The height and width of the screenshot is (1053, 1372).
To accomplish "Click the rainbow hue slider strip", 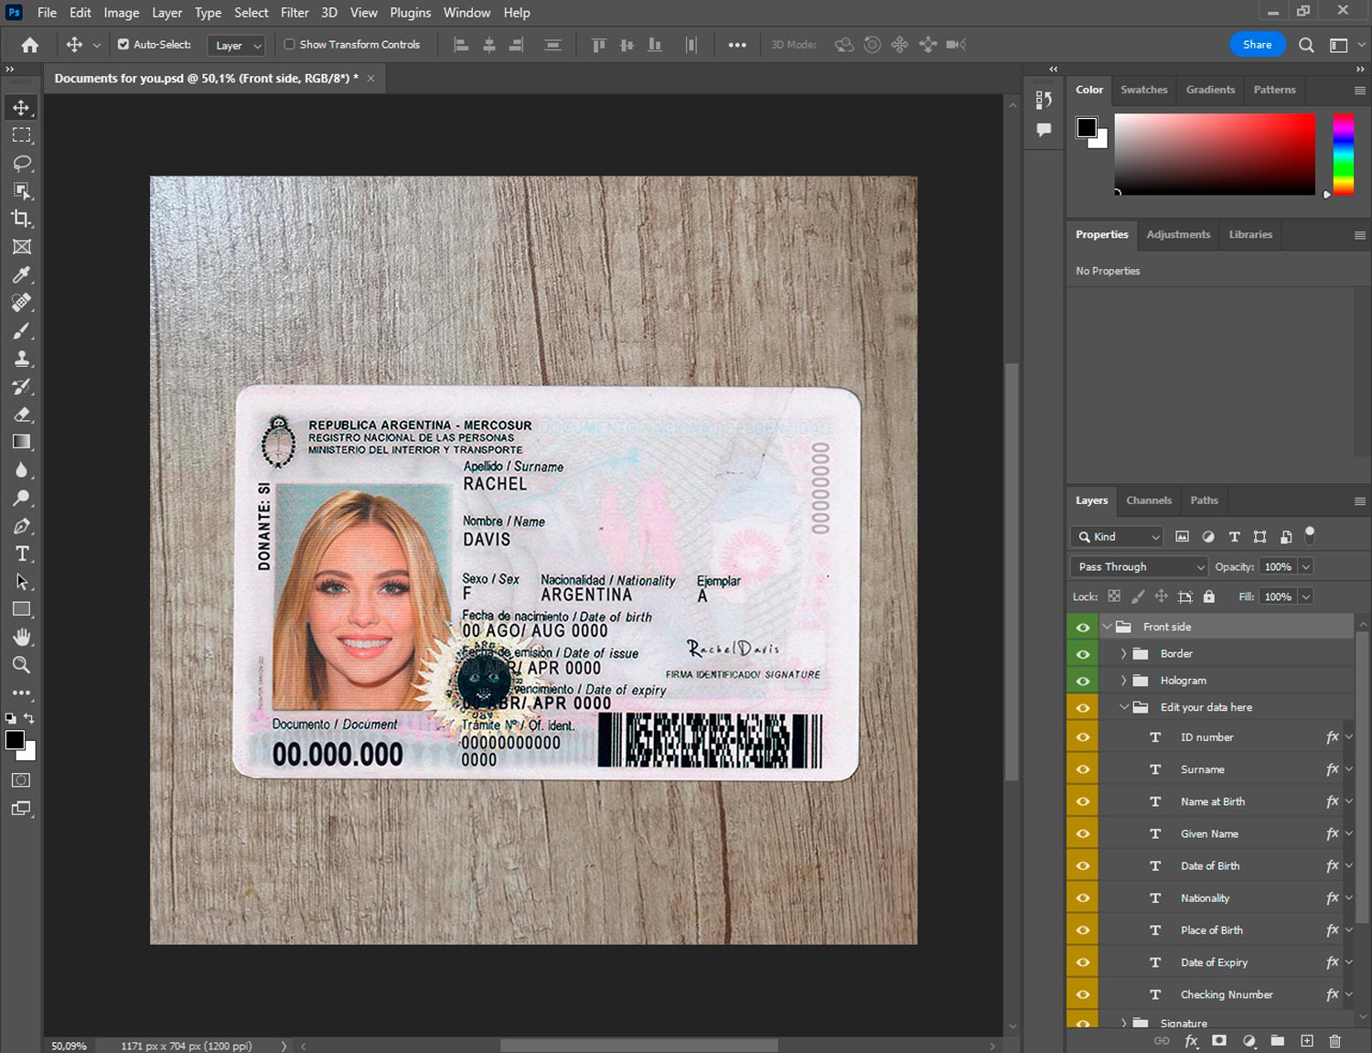I will [x=1343, y=154].
